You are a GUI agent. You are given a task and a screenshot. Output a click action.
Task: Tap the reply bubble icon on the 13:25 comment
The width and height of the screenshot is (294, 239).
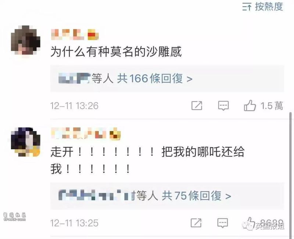tap(223, 223)
